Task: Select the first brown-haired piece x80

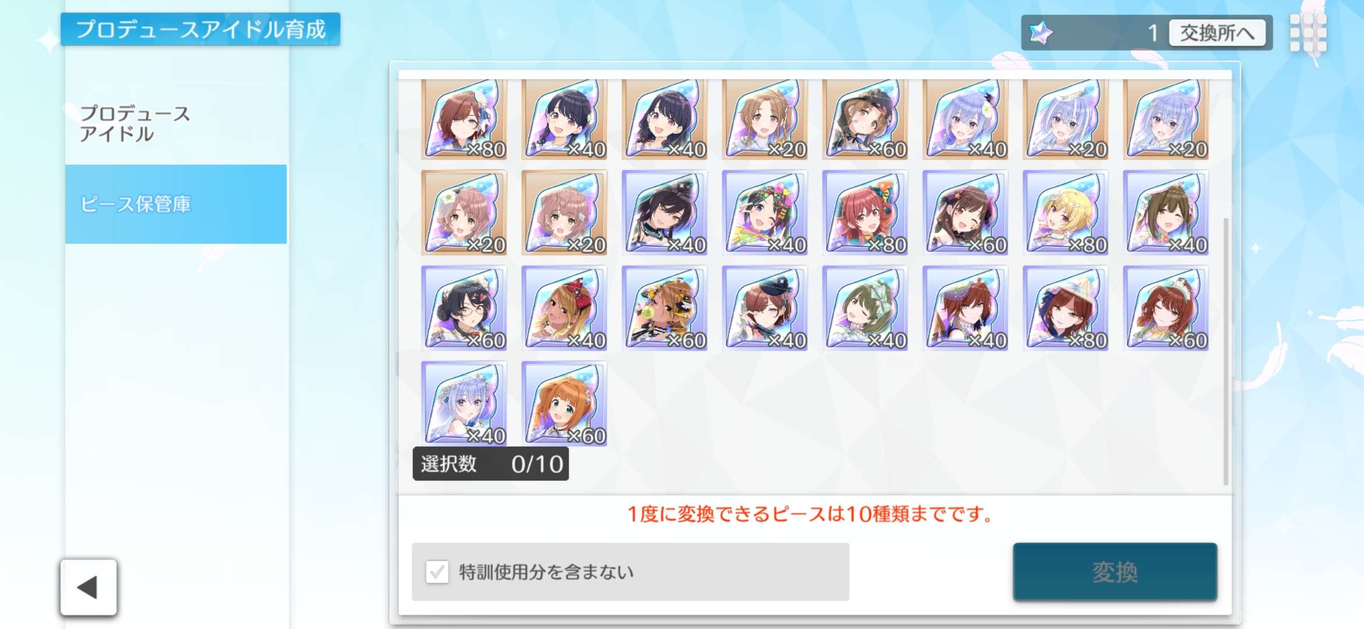Action: 464,119
